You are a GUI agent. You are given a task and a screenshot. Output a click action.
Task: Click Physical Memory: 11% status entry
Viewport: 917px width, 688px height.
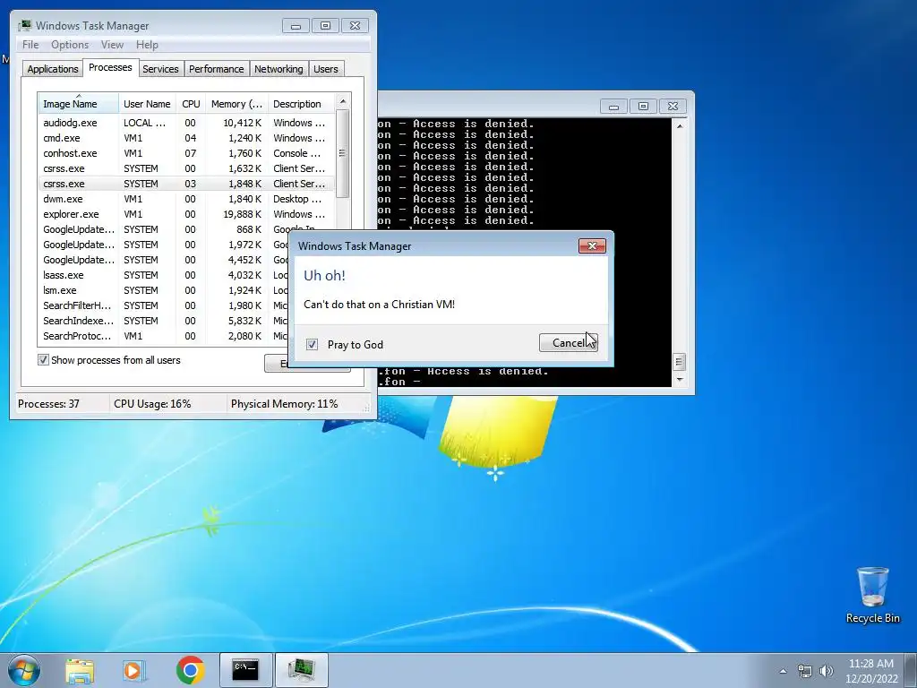(x=284, y=404)
